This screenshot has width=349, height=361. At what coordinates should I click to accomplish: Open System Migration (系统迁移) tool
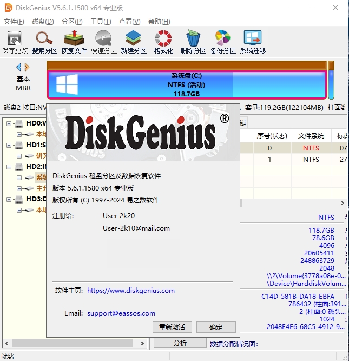(253, 42)
